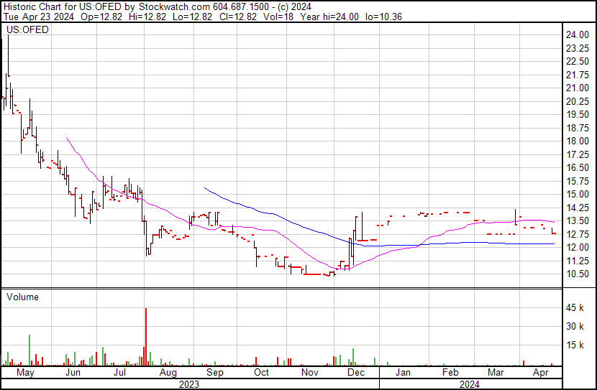Click the Volume panel label
The width and height of the screenshot is (597, 390).
[x=22, y=297]
